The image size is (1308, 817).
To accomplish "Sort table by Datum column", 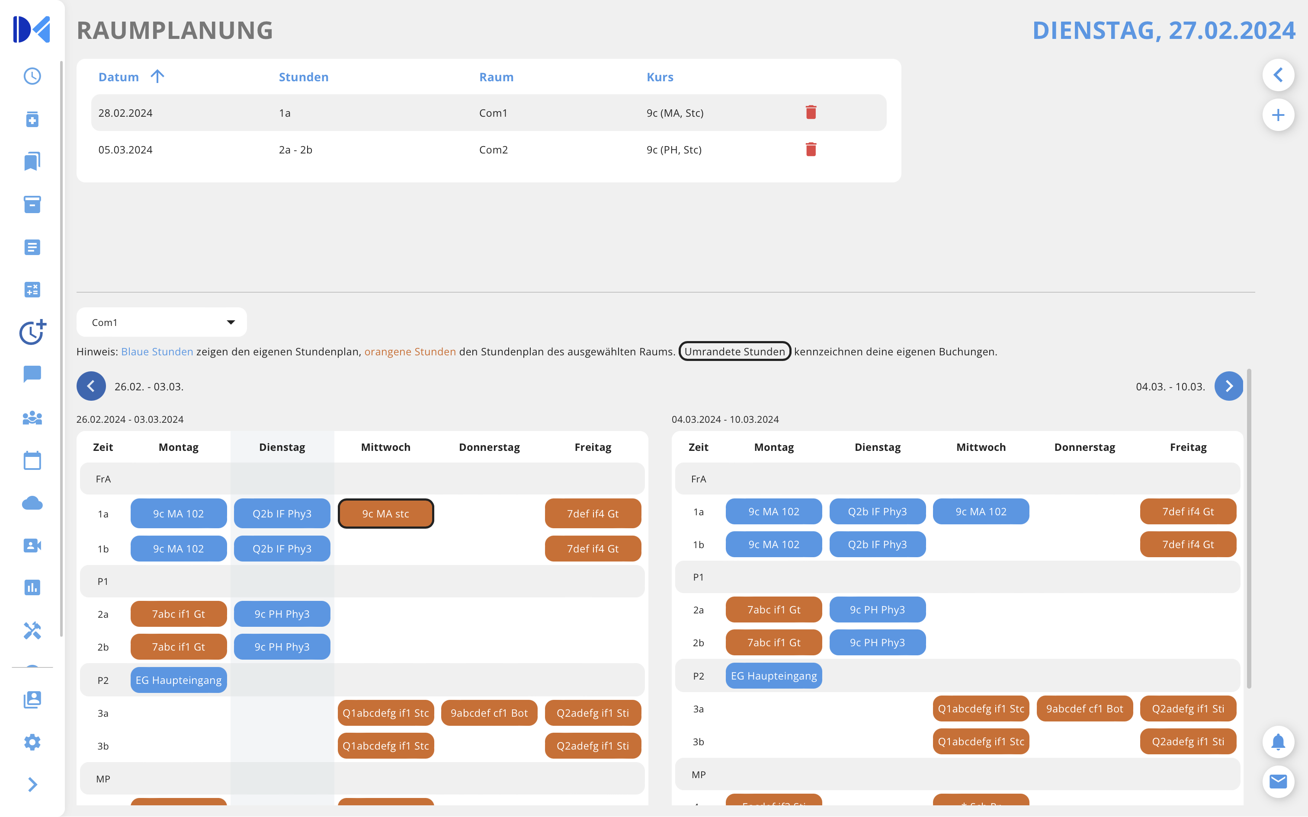I will [x=119, y=77].
